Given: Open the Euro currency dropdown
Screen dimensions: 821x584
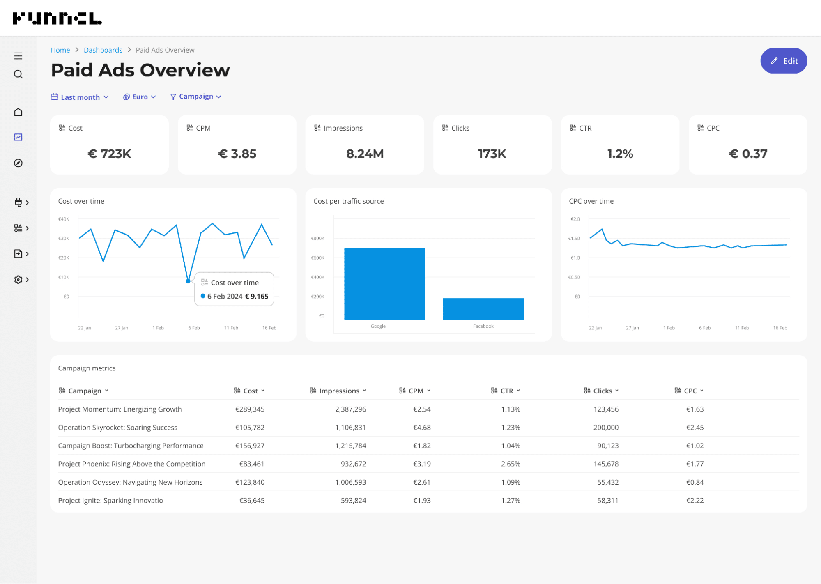Looking at the screenshot, I should [139, 97].
